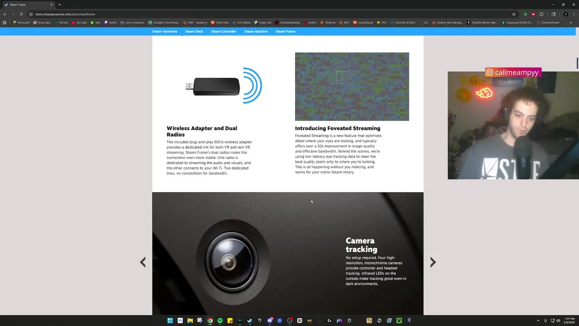Viewport: 579px width, 326px height.
Task: Click the wireless adapter image
Action: (x=223, y=86)
